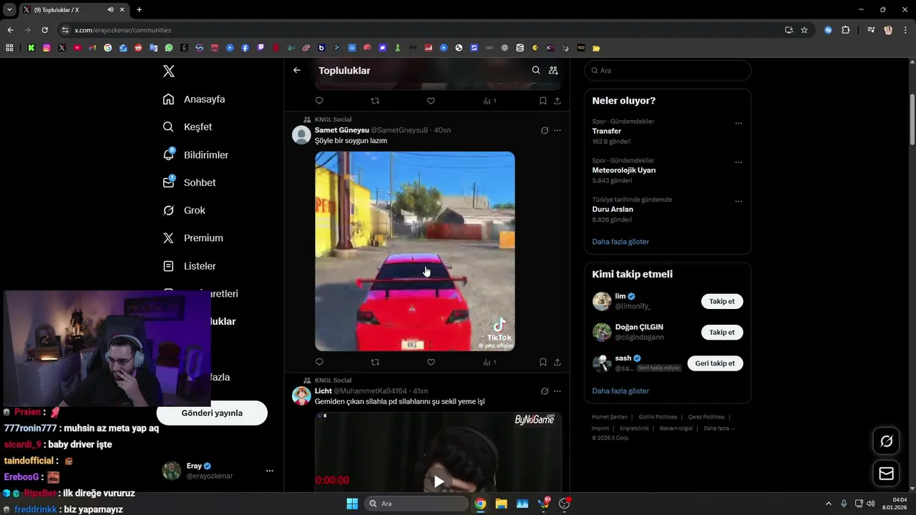Screen dimensions: 916x515
Task: Ask Grok about Licht's post
Action: [x=545, y=391]
